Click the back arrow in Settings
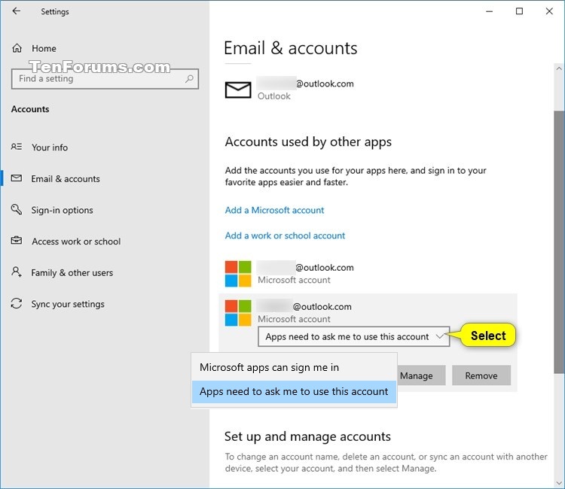Image resolution: width=565 pixels, height=489 pixels. click(x=17, y=11)
